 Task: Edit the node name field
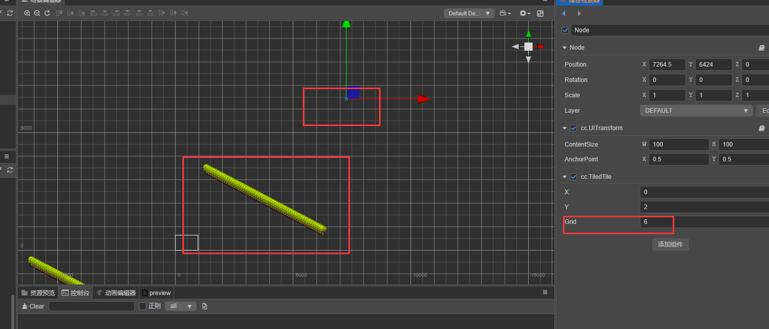[670, 30]
